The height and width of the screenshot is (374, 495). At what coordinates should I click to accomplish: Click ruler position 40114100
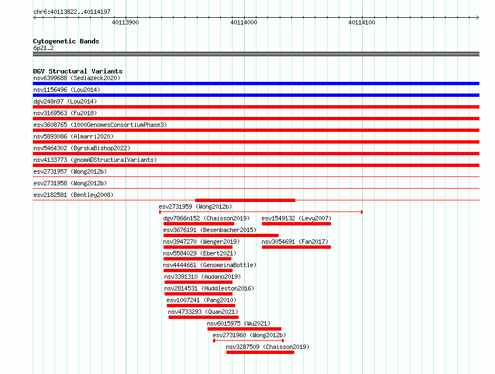(x=362, y=22)
